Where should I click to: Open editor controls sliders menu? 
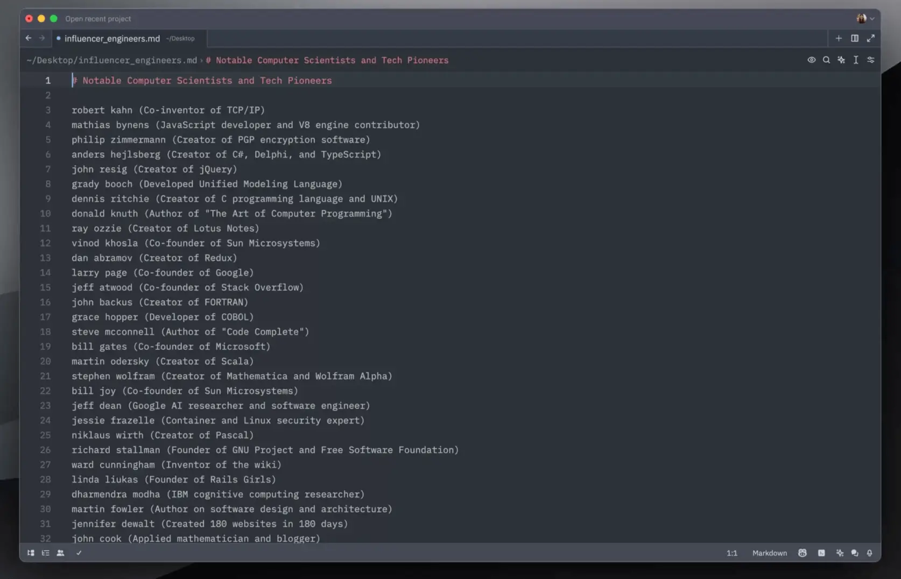[870, 60]
